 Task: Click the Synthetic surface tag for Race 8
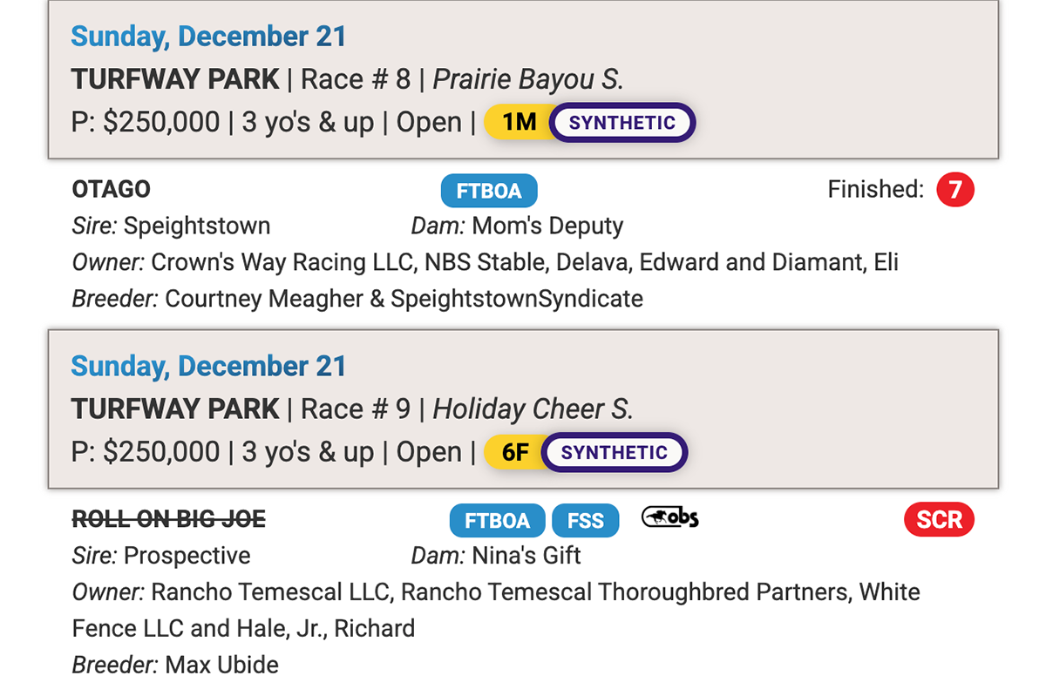click(x=622, y=123)
